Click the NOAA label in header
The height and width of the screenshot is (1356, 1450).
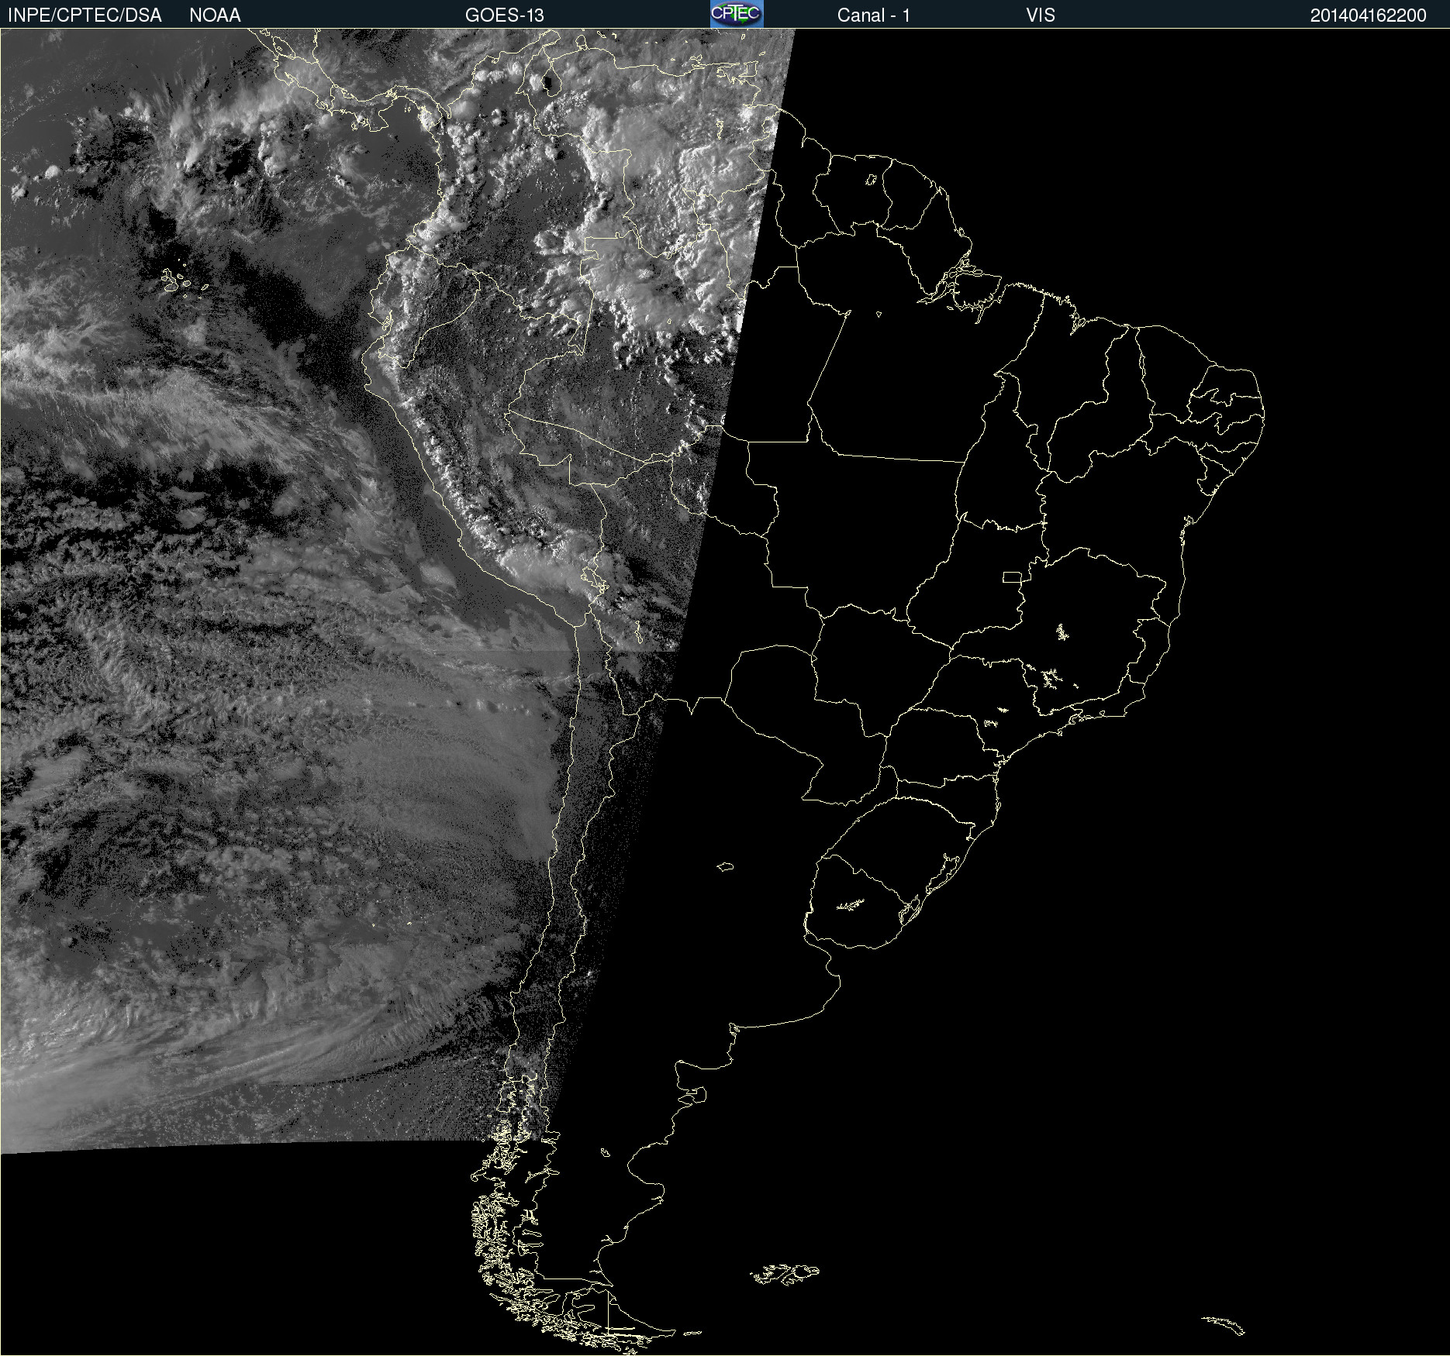(215, 15)
